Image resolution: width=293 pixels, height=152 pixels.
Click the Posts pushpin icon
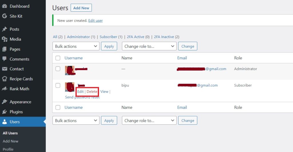click(5, 29)
